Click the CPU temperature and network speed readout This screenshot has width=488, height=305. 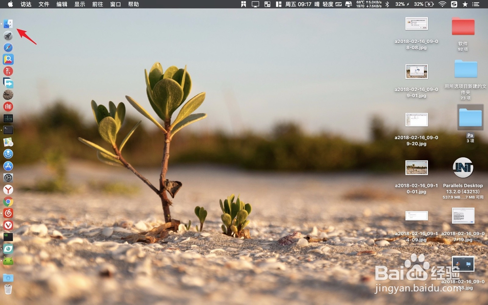369,4
